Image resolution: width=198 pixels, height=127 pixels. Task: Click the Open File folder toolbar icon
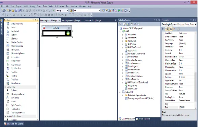13,11
